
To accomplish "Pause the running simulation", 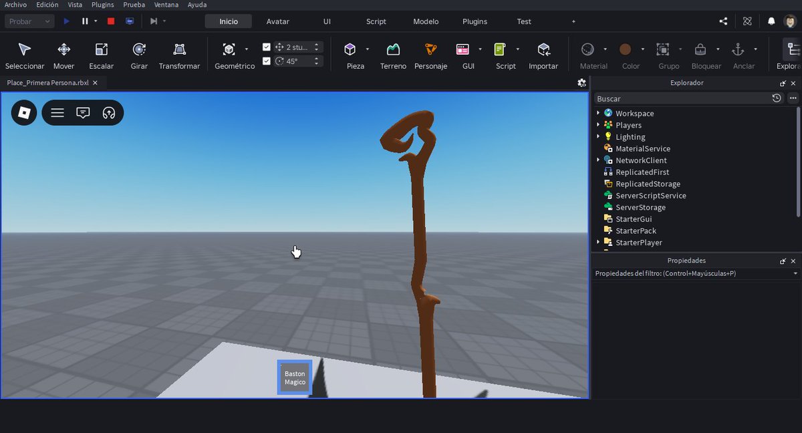I will tap(85, 21).
